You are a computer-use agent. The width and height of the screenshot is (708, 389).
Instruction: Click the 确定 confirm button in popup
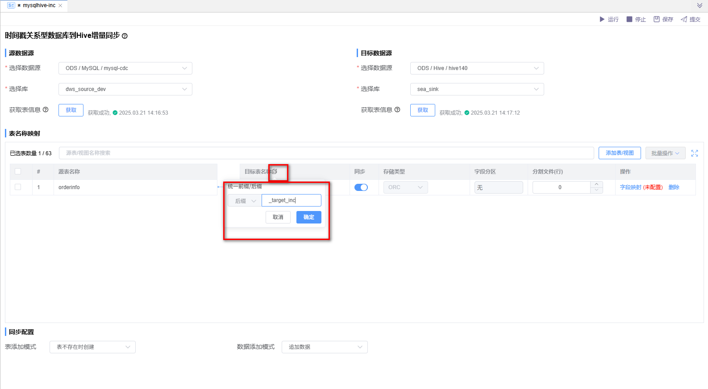(x=308, y=217)
